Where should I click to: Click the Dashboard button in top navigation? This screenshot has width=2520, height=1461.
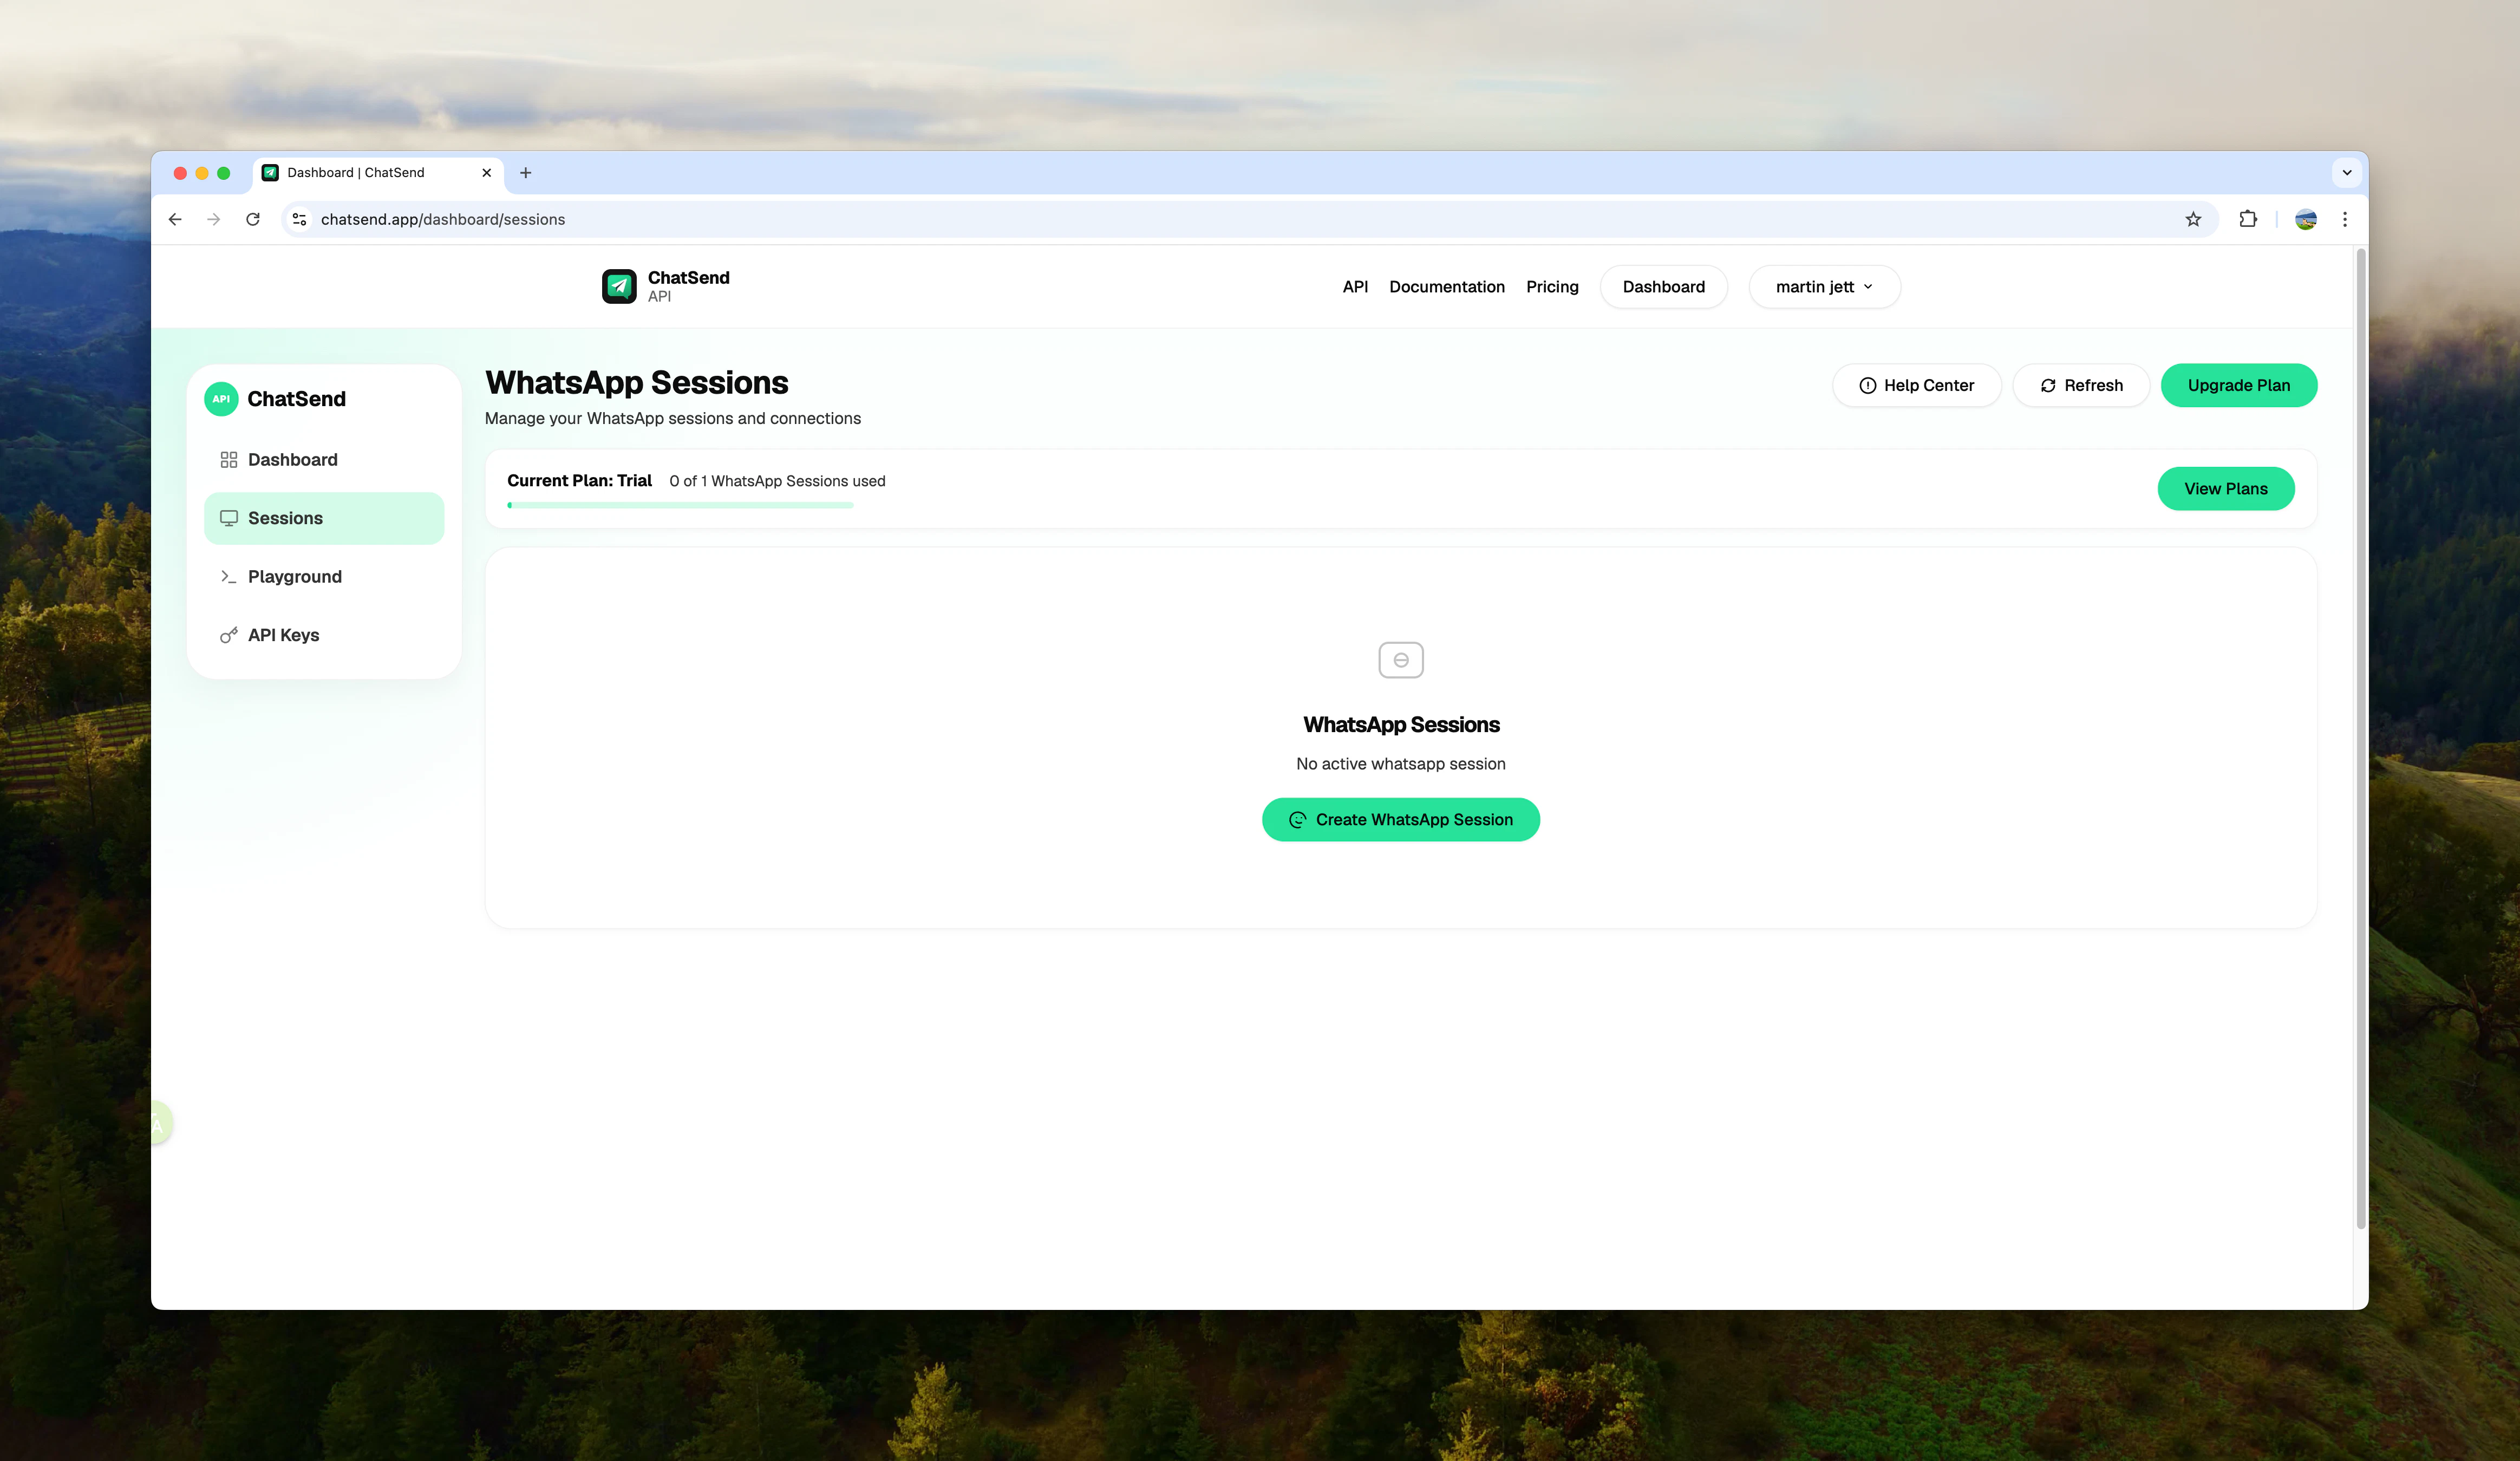point(1663,286)
